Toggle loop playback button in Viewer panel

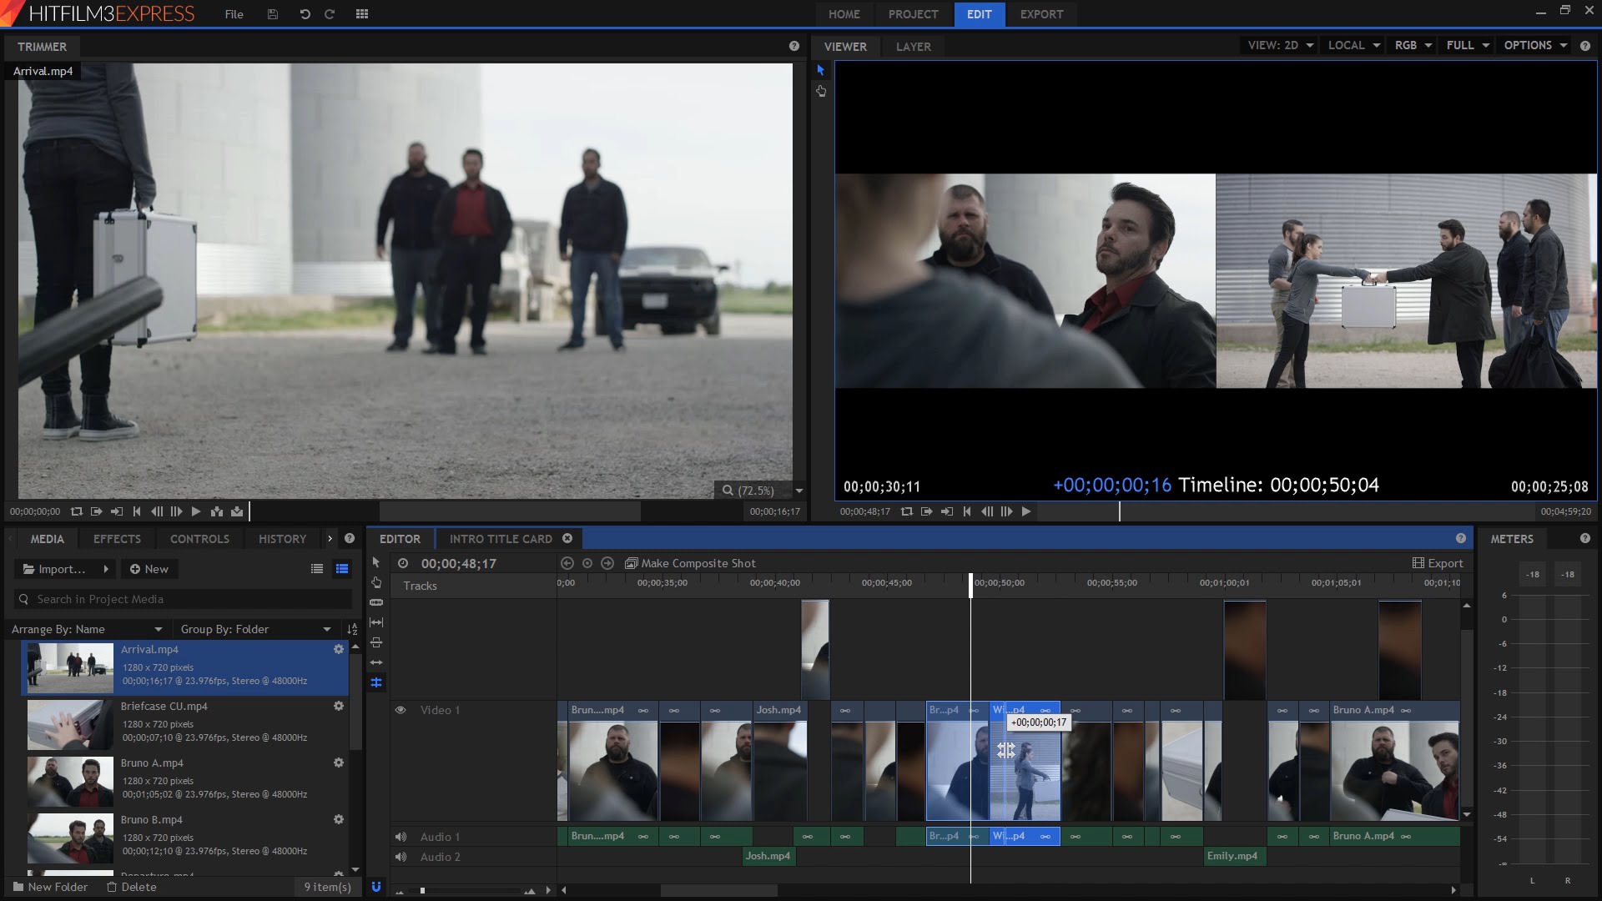click(x=907, y=511)
